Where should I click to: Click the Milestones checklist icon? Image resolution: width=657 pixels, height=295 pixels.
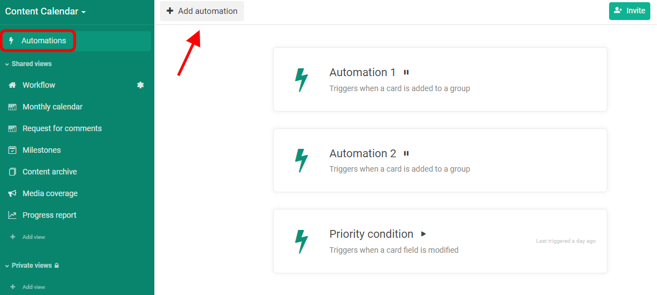(12, 150)
